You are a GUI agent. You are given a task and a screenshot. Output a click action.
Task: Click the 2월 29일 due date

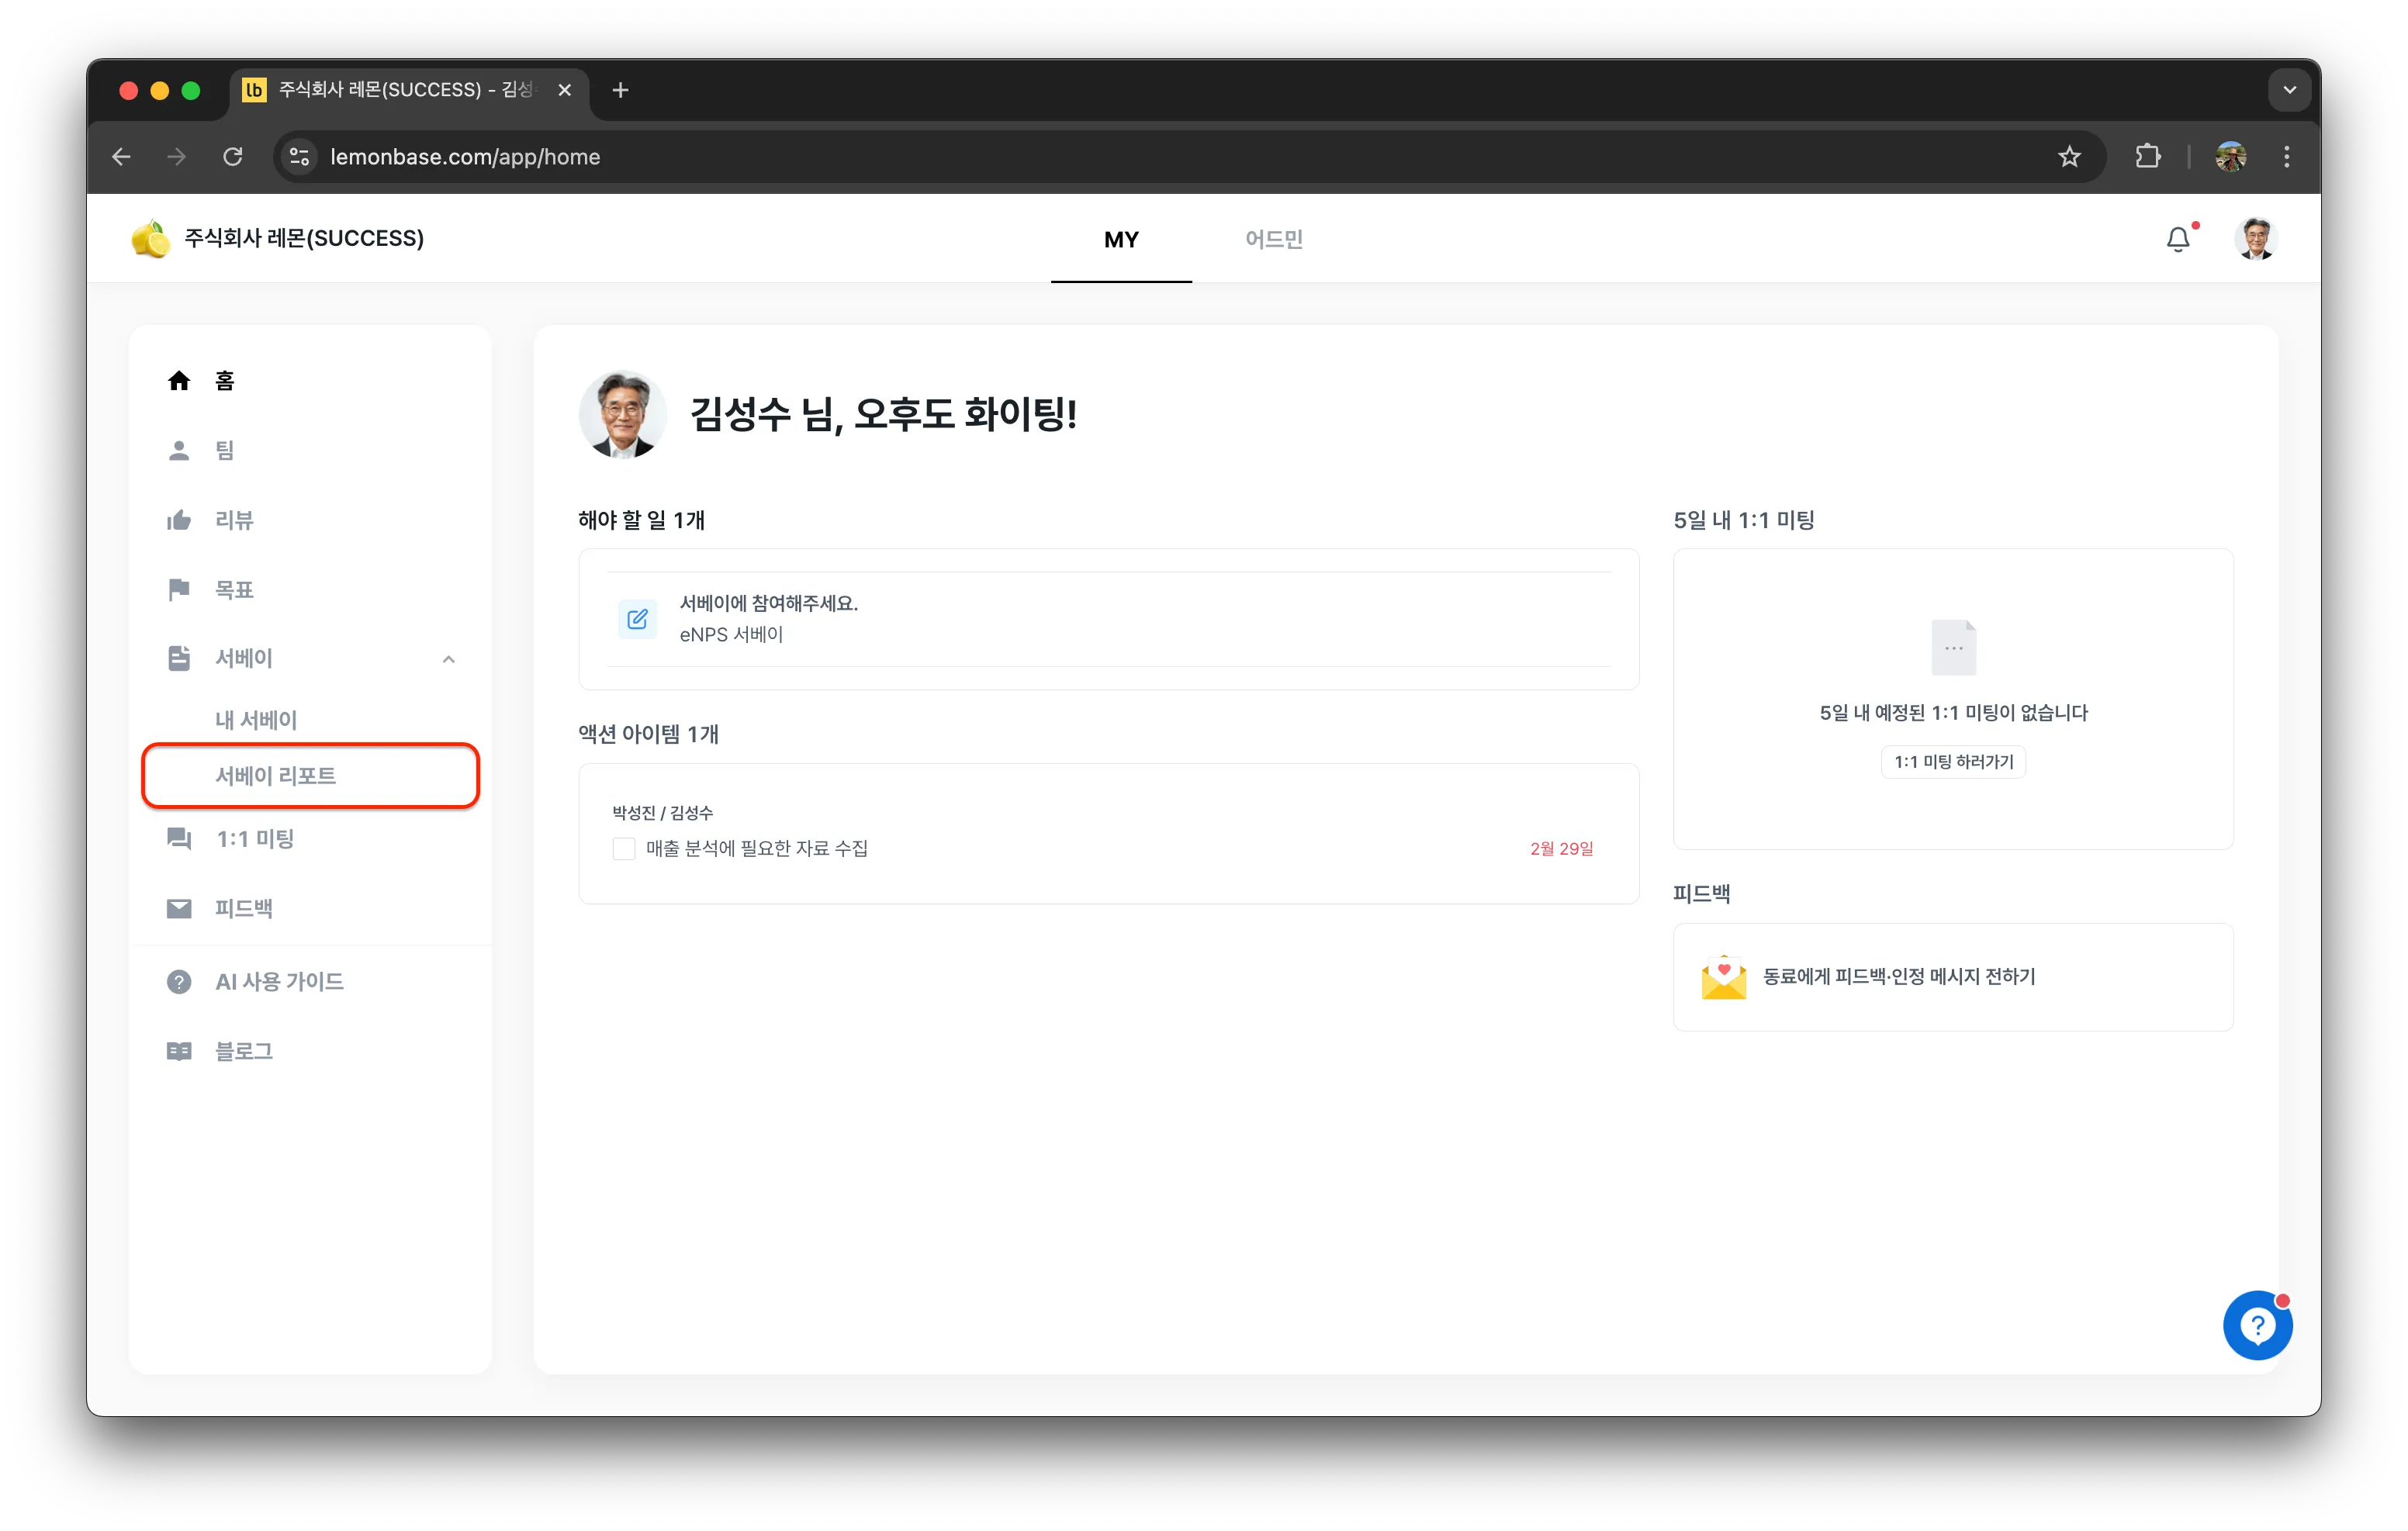tap(1561, 849)
